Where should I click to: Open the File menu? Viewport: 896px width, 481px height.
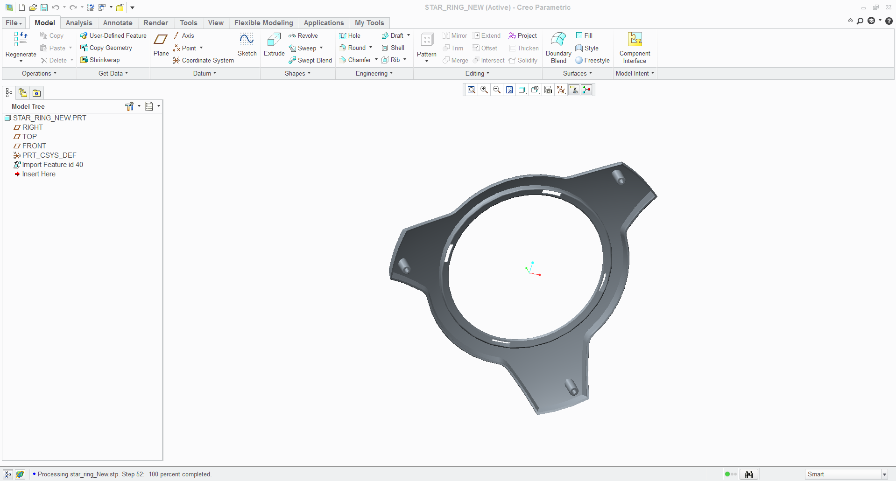[x=14, y=23]
